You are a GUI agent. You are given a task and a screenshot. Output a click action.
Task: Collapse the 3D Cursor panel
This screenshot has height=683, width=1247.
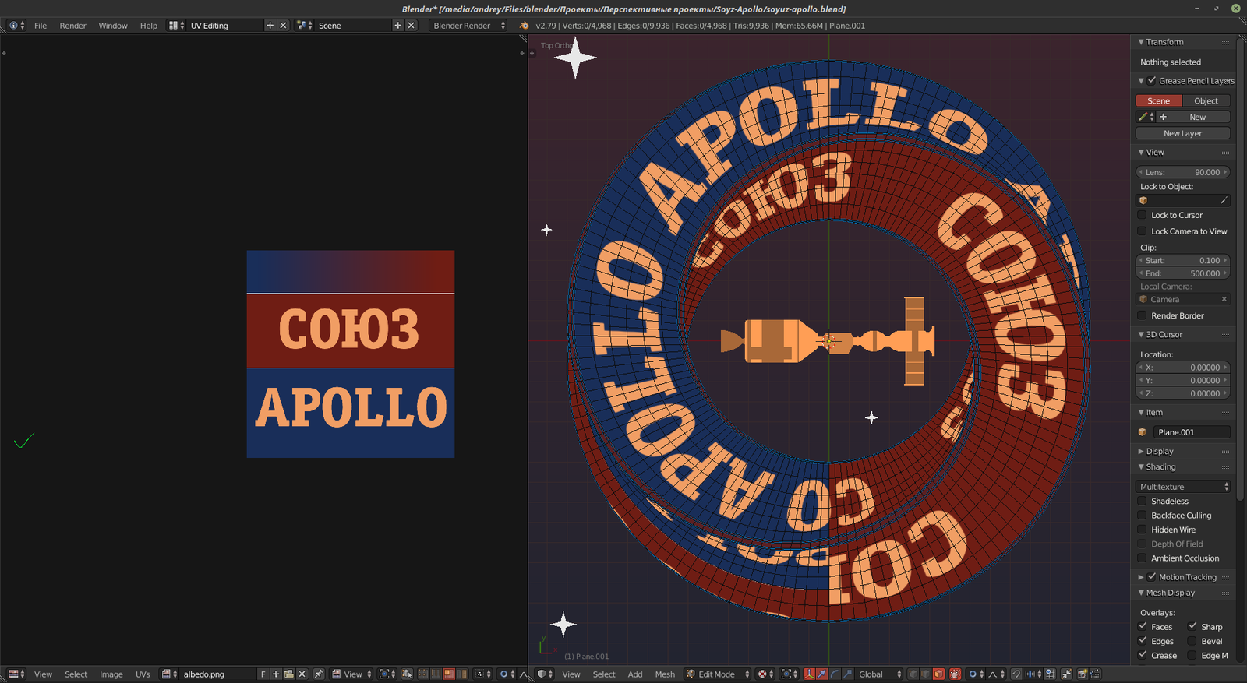[1141, 335]
